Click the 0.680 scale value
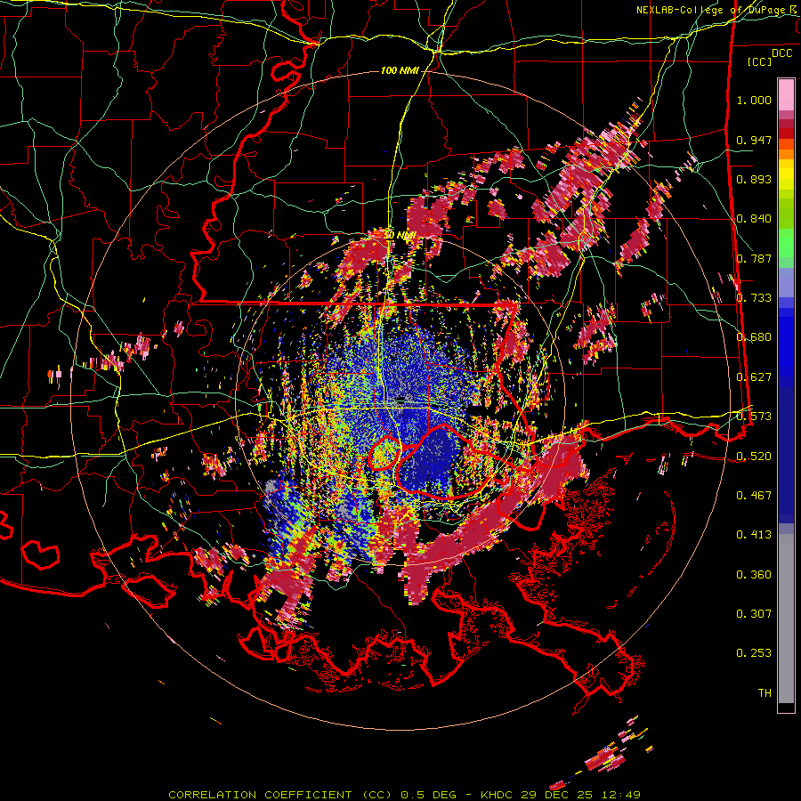 click(754, 337)
